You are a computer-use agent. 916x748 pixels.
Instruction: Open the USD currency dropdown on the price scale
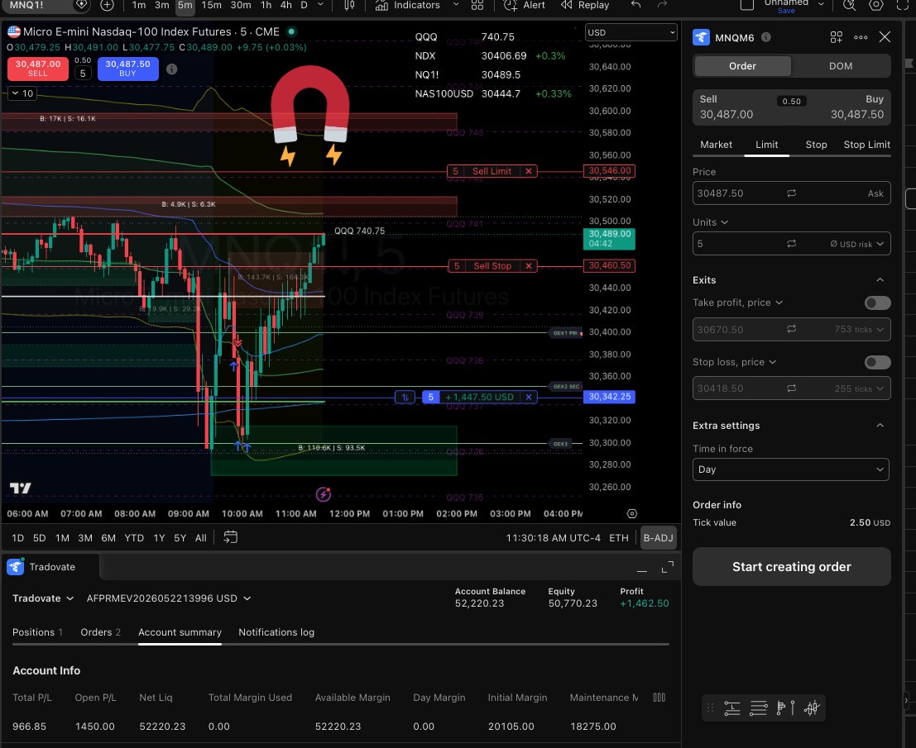(631, 33)
